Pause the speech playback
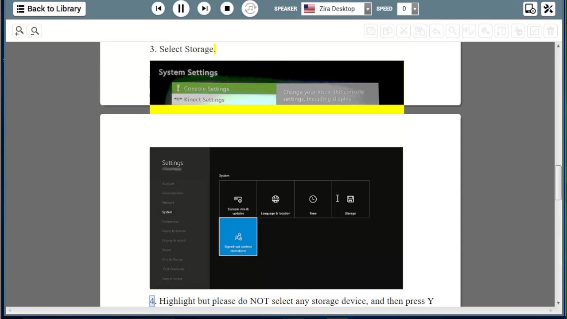 click(x=181, y=9)
